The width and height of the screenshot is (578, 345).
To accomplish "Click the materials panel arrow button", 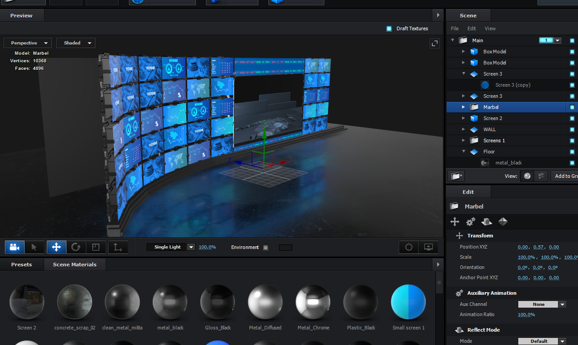I will coord(438,265).
